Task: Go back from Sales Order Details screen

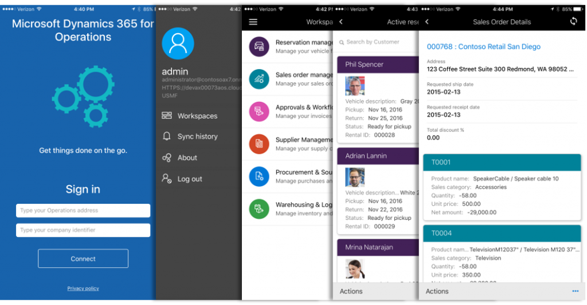Action: point(426,22)
